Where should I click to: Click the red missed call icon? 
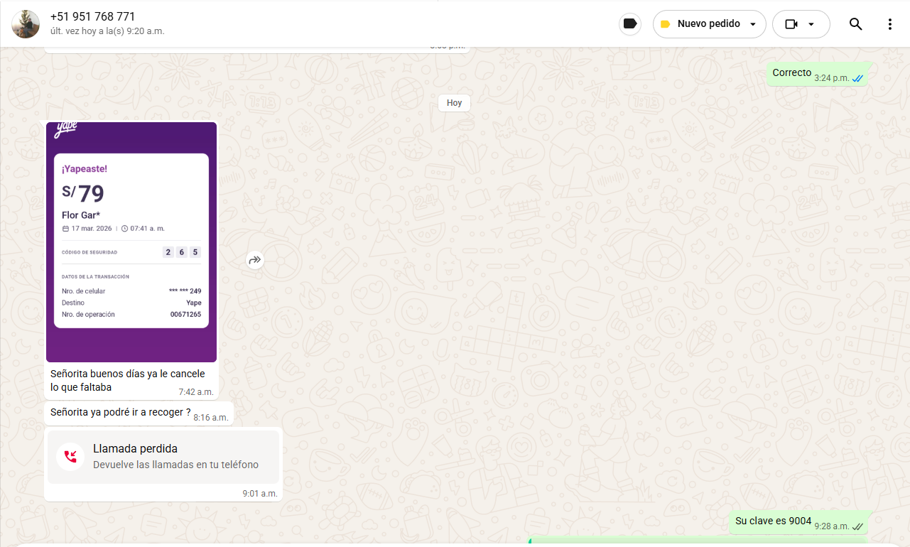70,456
